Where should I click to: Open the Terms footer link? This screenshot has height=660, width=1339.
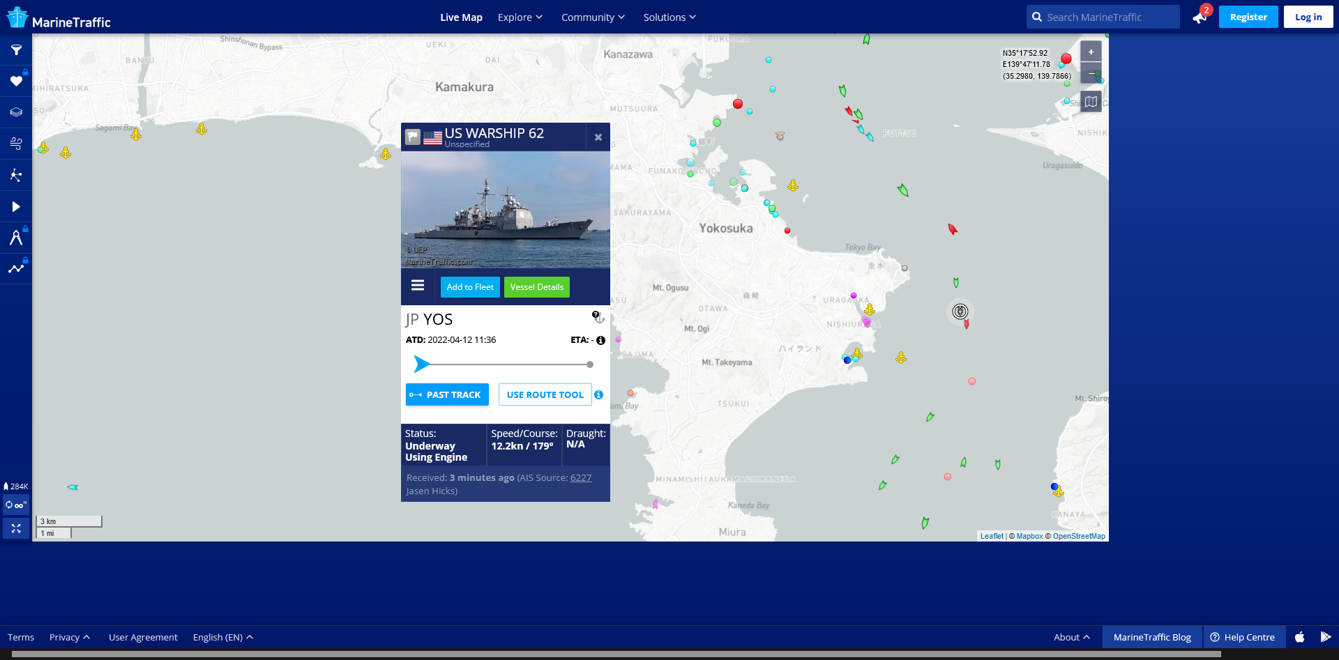tap(21, 637)
